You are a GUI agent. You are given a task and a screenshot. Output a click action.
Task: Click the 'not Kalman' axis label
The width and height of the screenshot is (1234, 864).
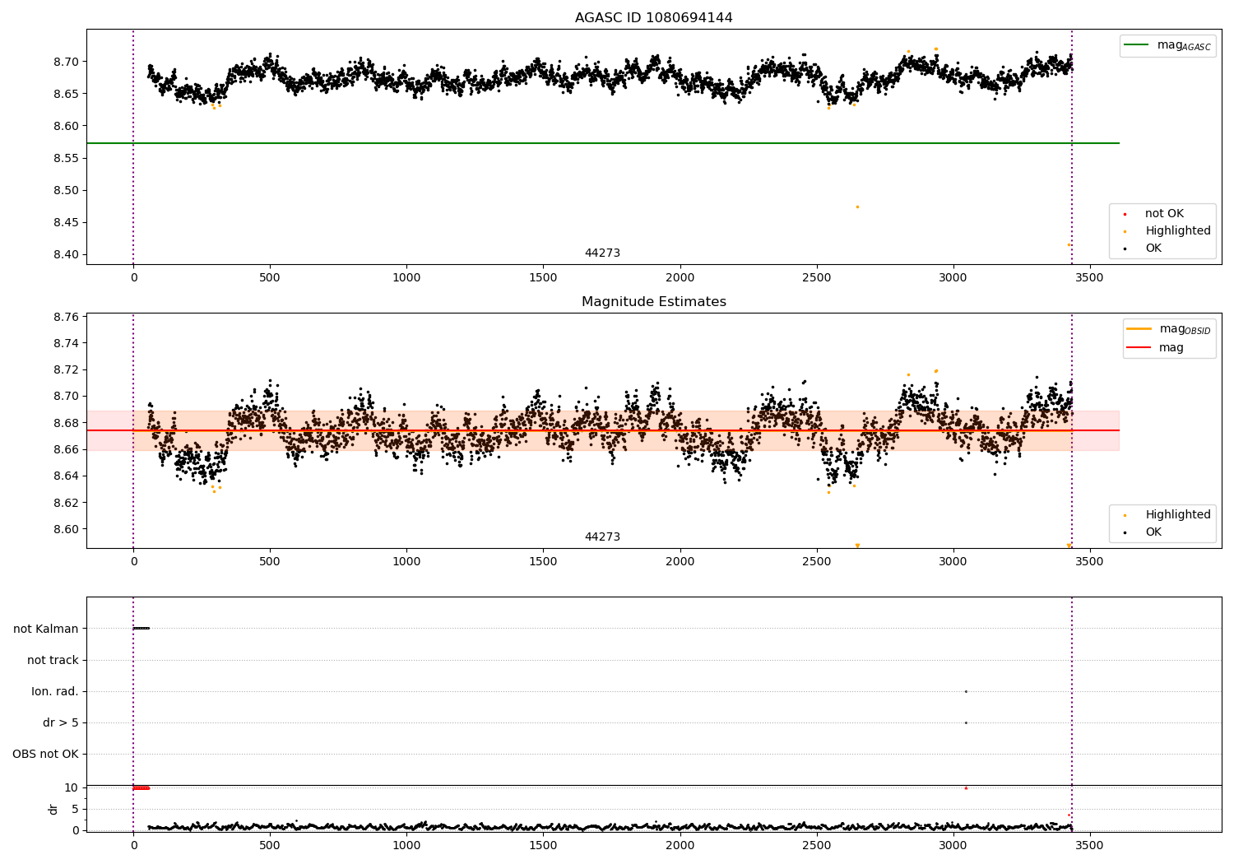[x=46, y=629]
